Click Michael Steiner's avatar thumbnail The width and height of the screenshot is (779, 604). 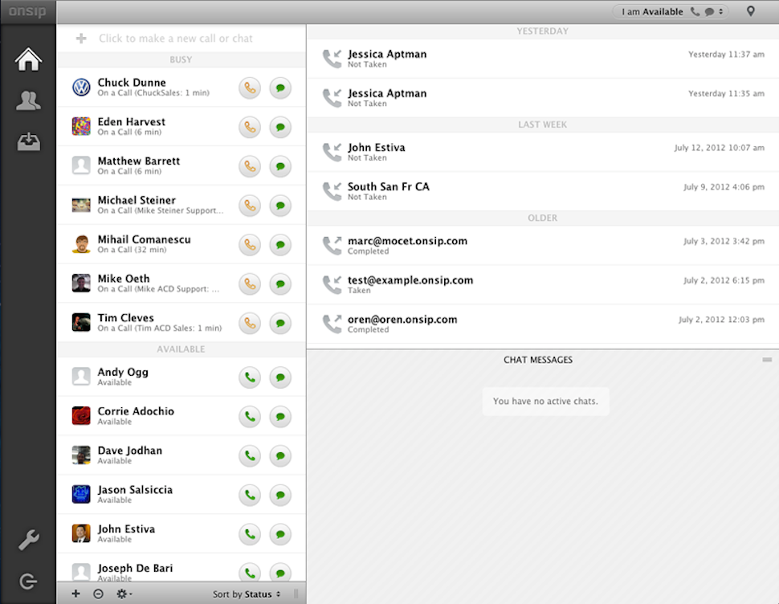(x=81, y=205)
